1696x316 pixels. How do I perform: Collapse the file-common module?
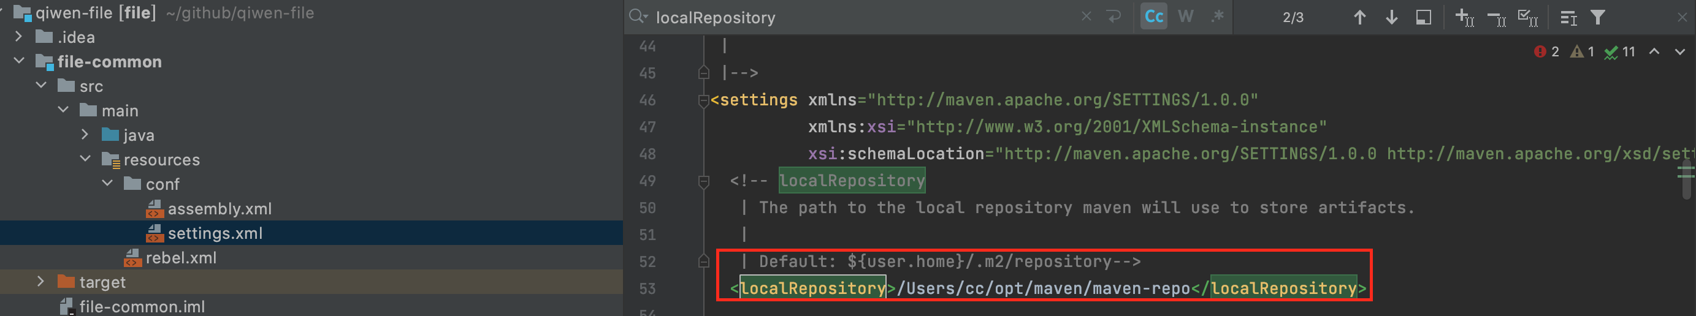click(x=19, y=61)
